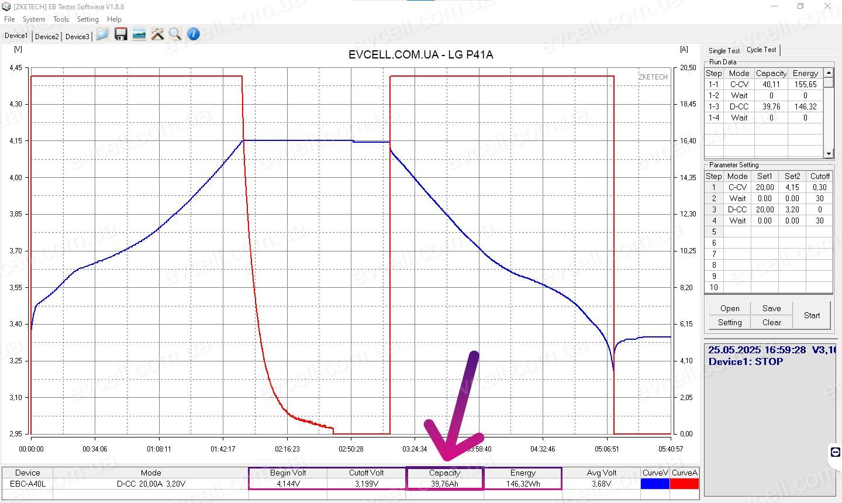
Task: Click the save-as-picture landscape icon
Action: point(139,35)
